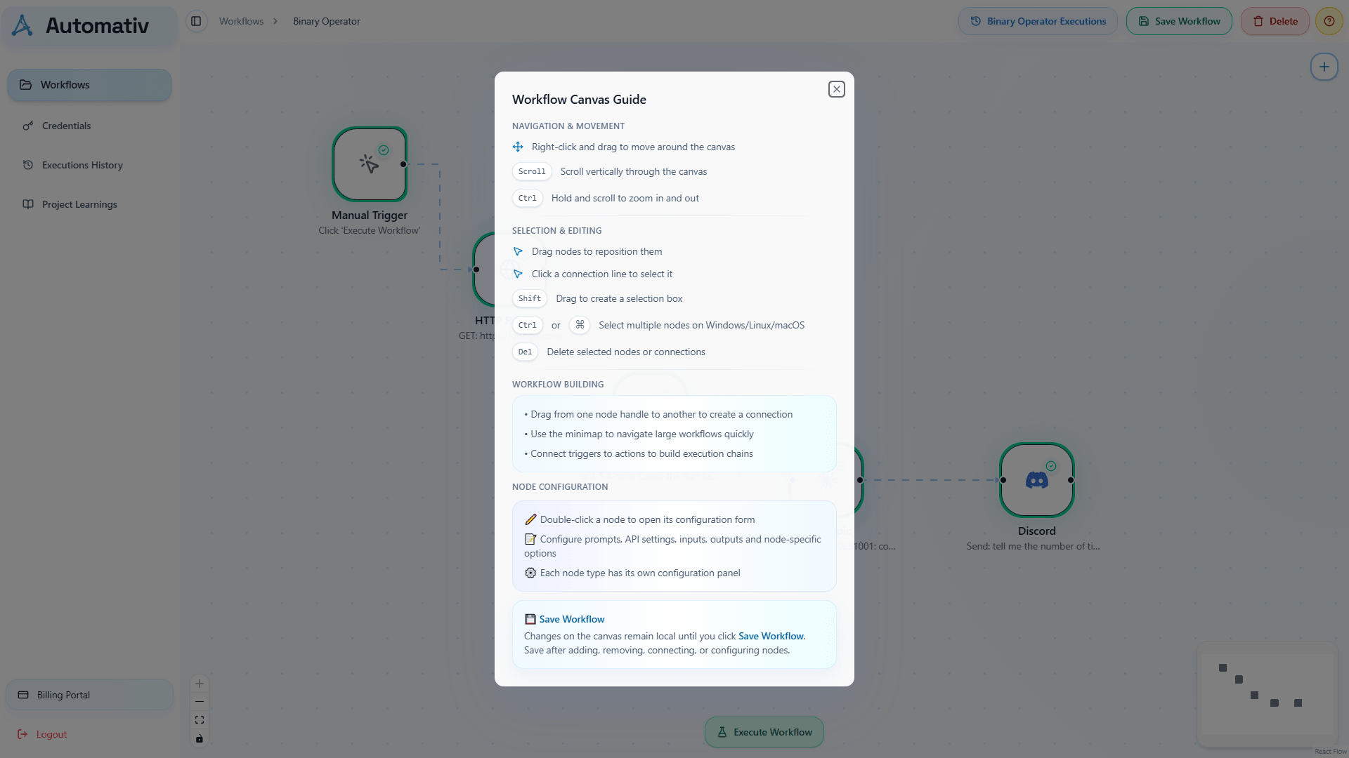Click the command key symbol badge
The width and height of the screenshot is (1349, 758).
pos(580,325)
